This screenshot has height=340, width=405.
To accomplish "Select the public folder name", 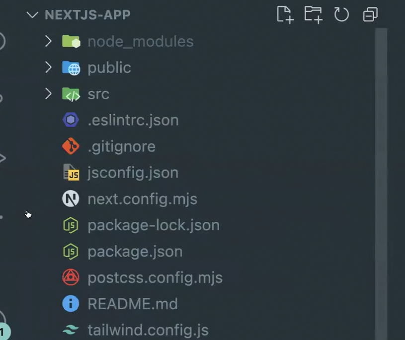I will (109, 68).
